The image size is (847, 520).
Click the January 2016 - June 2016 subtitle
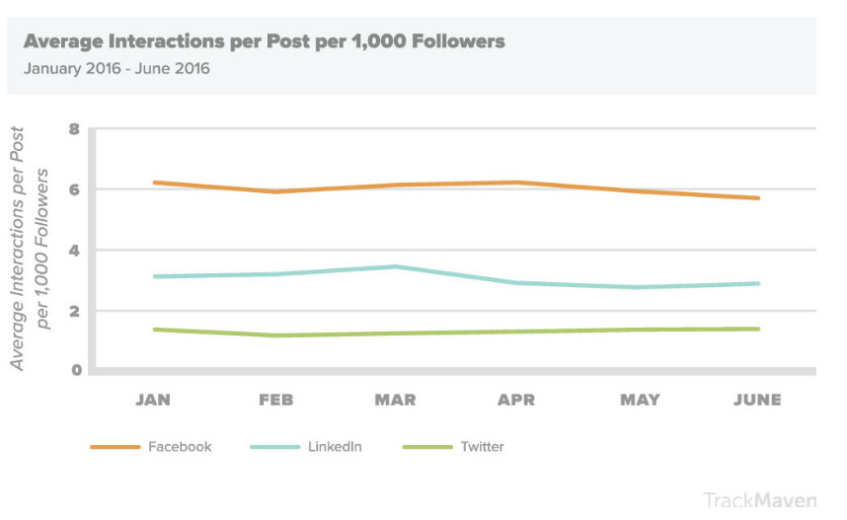[x=116, y=69]
